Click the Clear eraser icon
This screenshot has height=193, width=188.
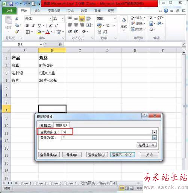(152, 29)
